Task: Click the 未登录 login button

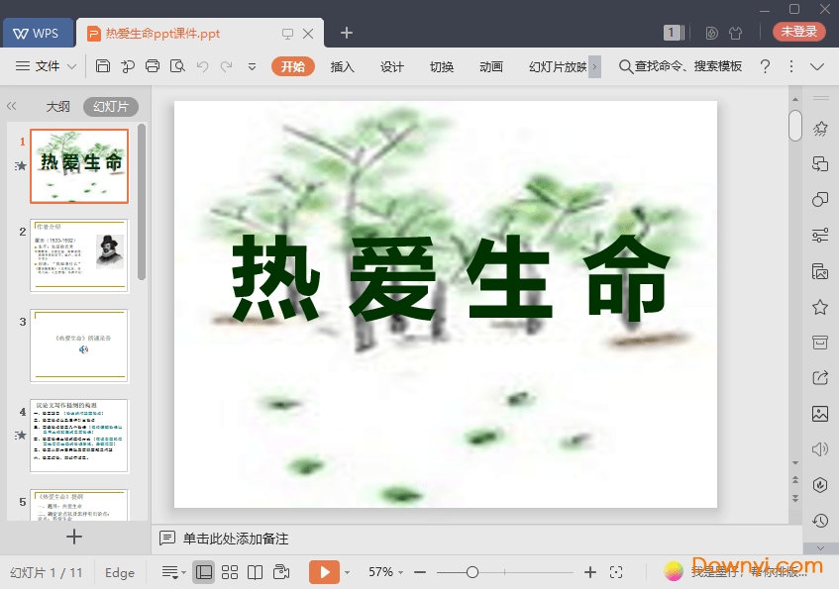Action: click(x=797, y=31)
